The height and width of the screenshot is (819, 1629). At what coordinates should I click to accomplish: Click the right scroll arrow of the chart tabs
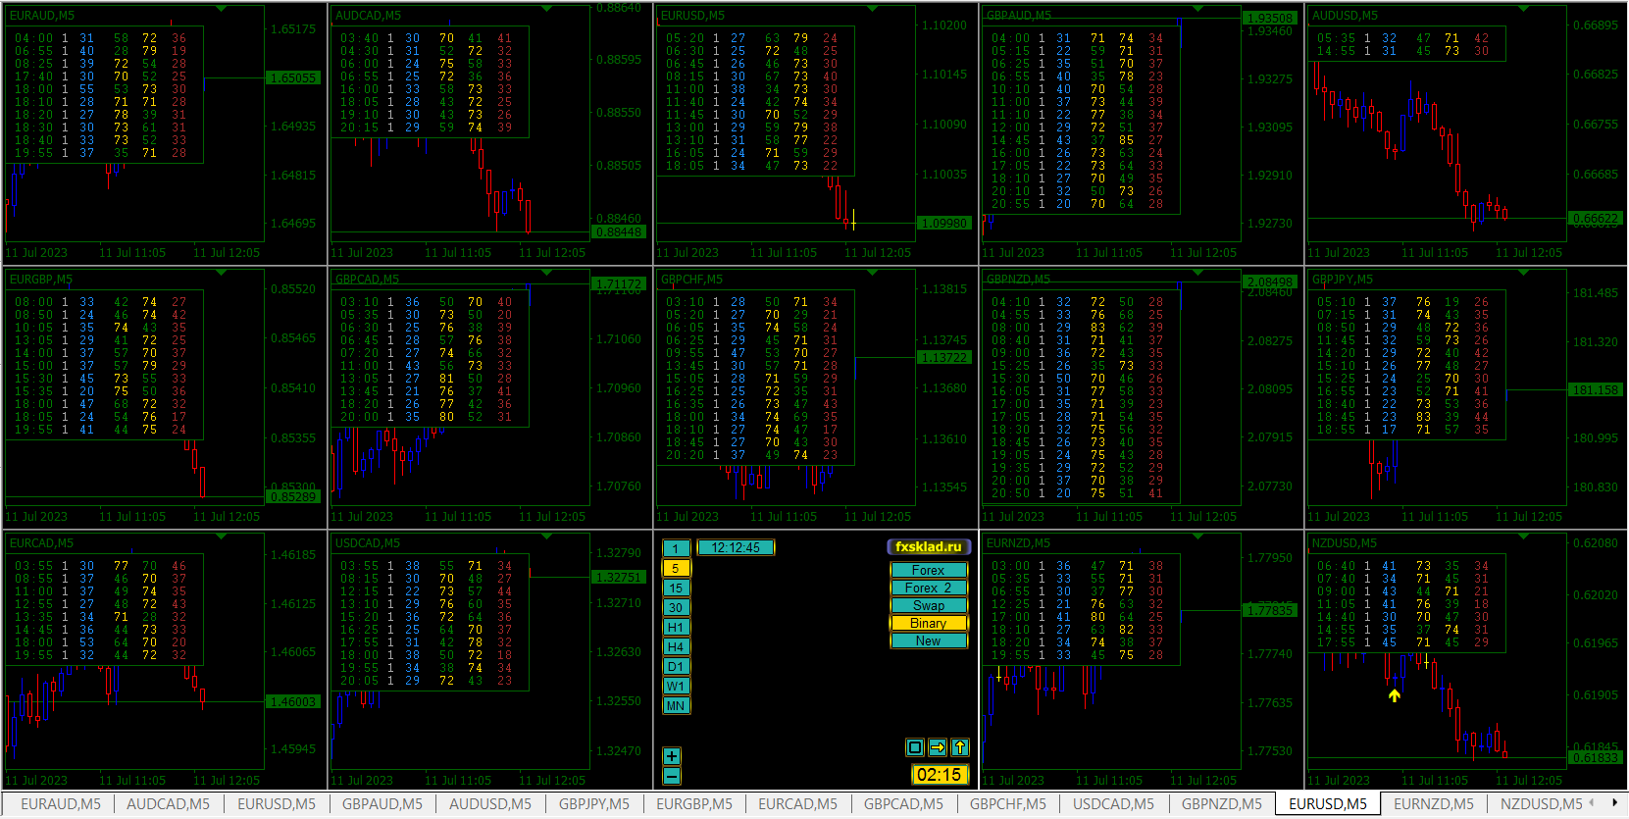click(1616, 803)
